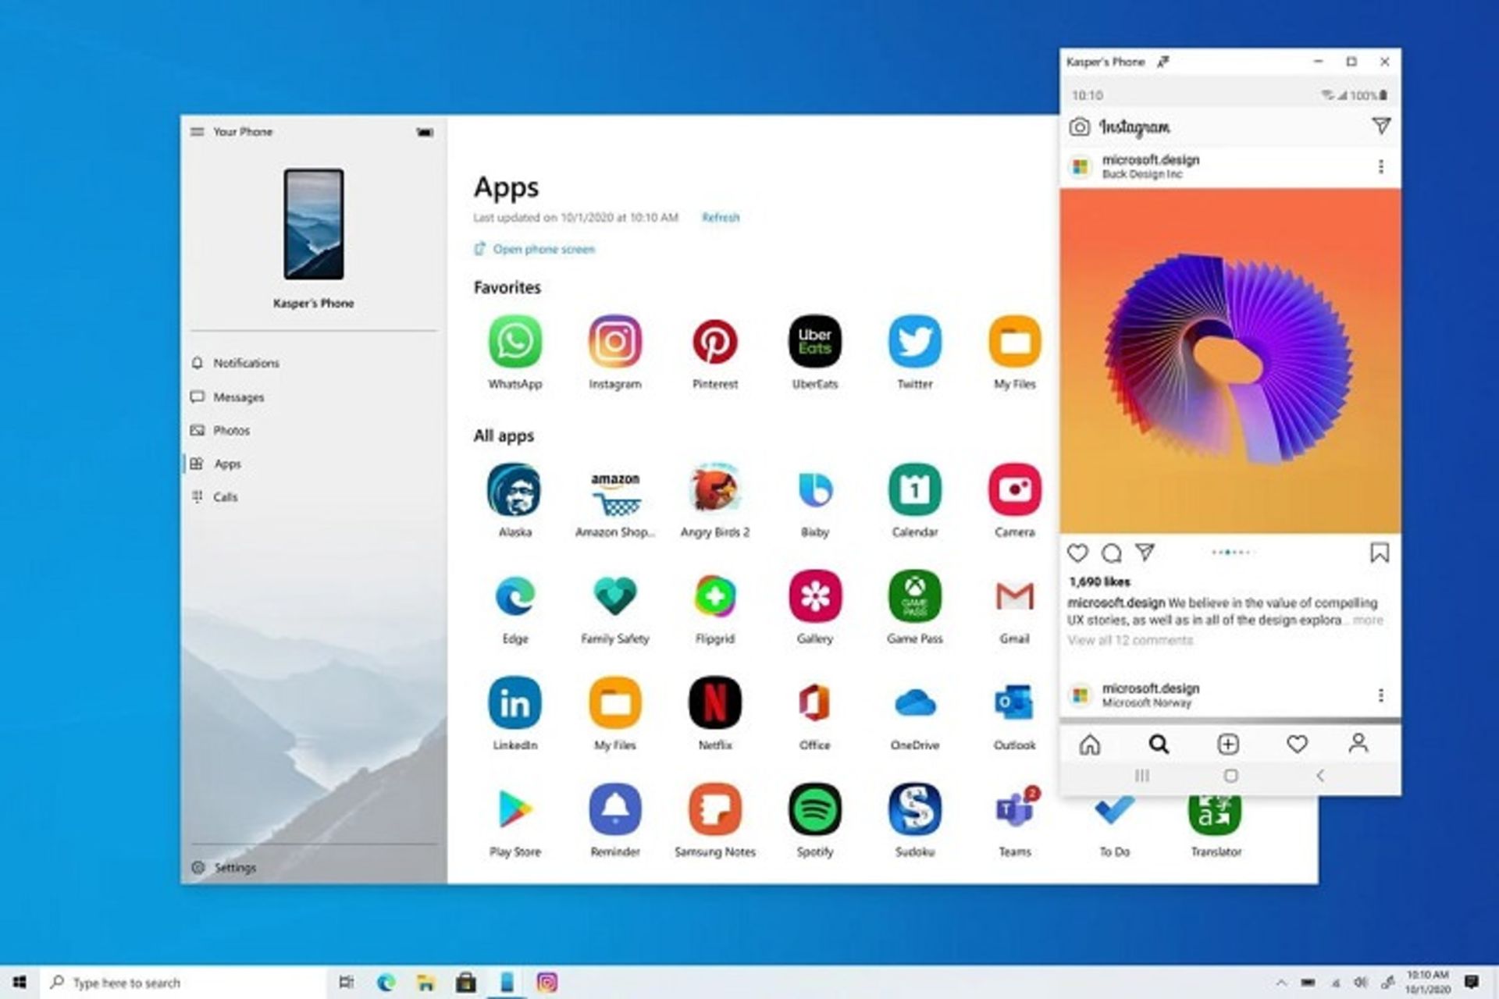This screenshot has width=1499, height=999.
Task: Click the Open phone screen link
Action: [542, 248]
